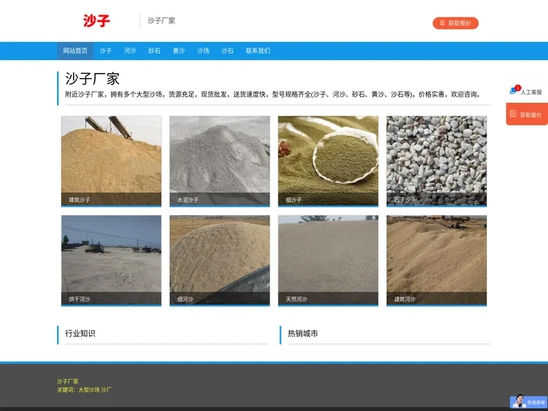Click the 沙子厂家 footer link

click(x=68, y=381)
